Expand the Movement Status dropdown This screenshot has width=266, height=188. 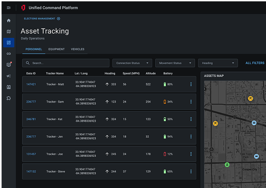click(x=175, y=63)
